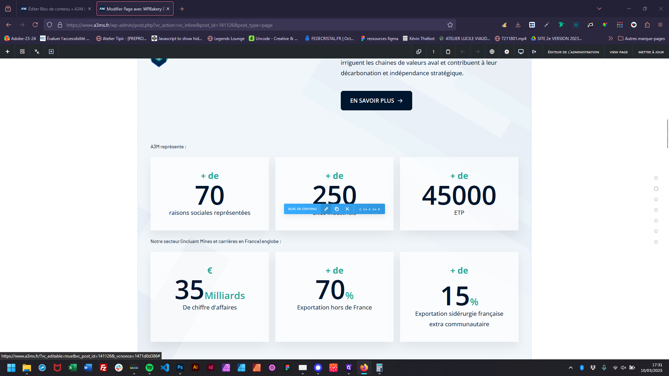Select the first page navigation dot
669x376 pixels.
(656, 178)
